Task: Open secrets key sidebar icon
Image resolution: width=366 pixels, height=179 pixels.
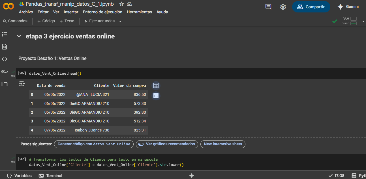Action: click(x=5, y=72)
